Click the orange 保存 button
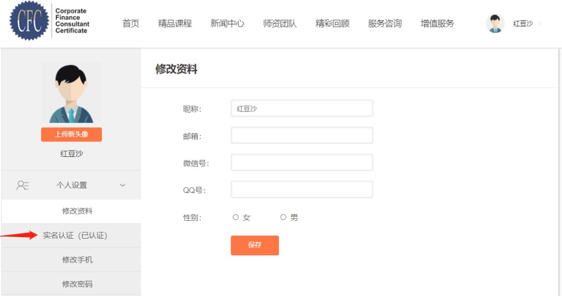 click(255, 245)
